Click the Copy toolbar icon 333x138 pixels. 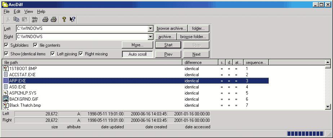16,19
